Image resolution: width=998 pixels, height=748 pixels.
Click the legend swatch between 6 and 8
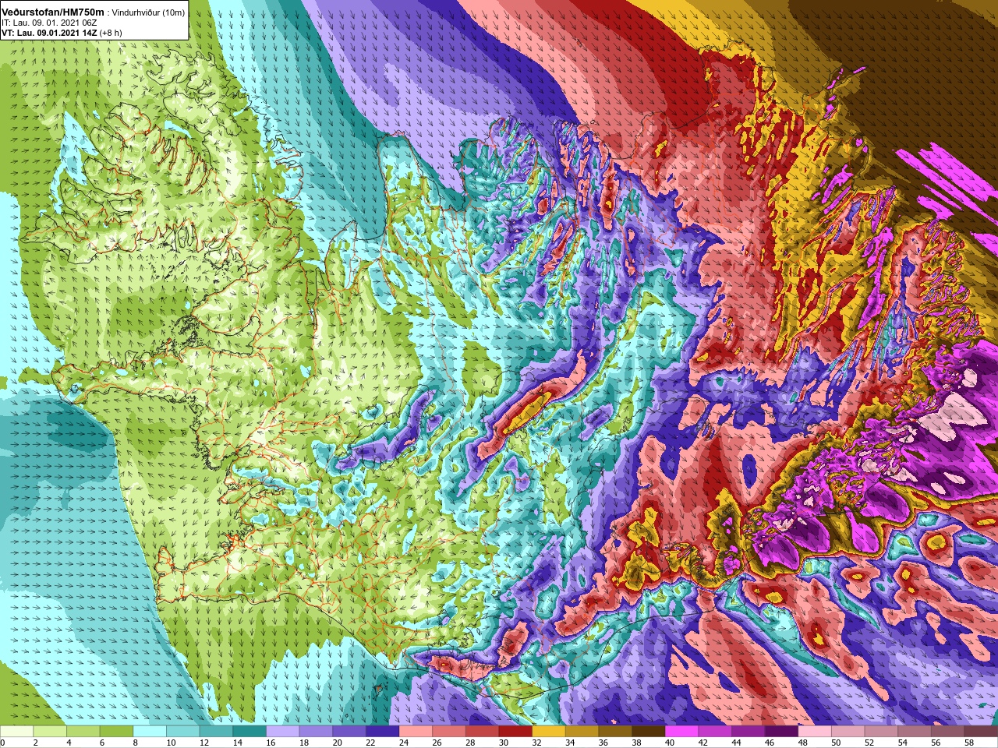(116, 732)
